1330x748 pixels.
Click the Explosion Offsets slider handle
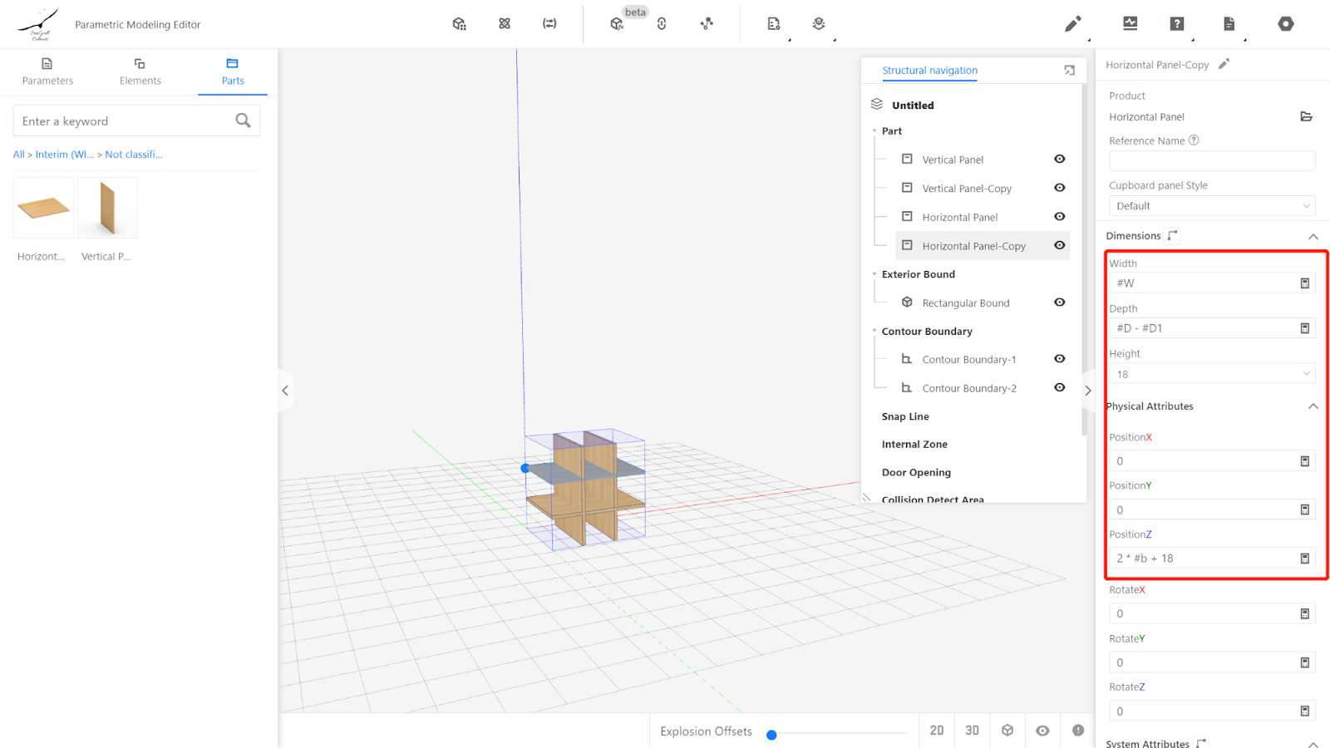pos(771,735)
